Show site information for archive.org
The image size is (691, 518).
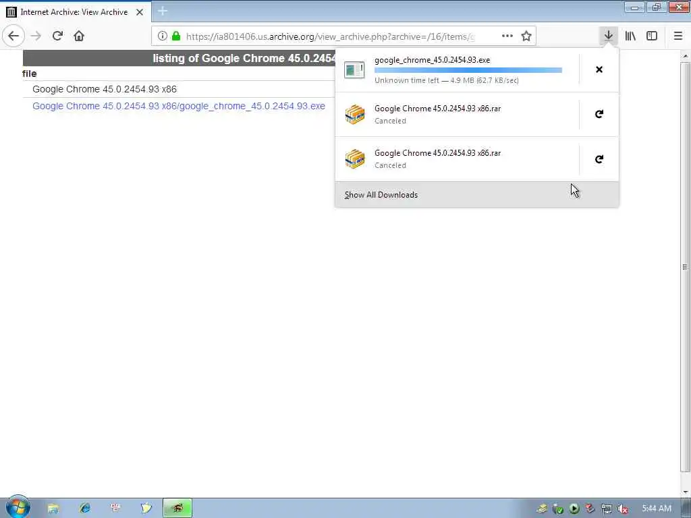pos(162,36)
